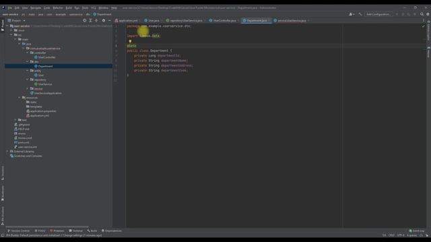The height and width of the screenshot is (242, 431).
Task: Open the Window menu
Action: tap(103, 8)
